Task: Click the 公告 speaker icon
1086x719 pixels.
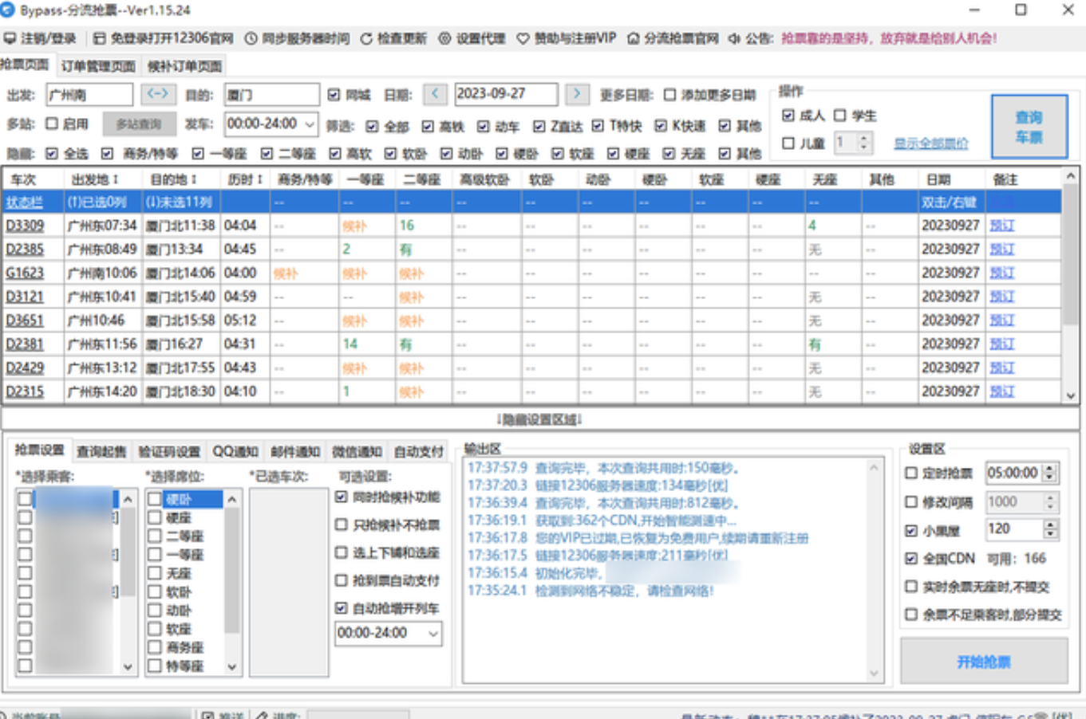Action: (x=734, y=38)
